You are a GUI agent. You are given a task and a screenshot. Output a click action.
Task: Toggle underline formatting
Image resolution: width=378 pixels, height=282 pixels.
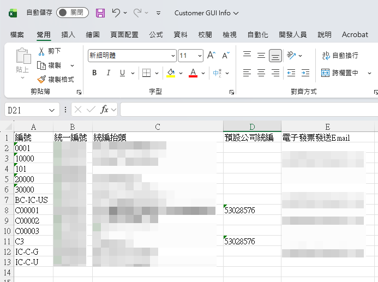[x=123, y=73]
